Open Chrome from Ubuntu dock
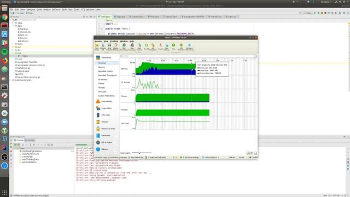350x197 pixels. click(4, 17)
